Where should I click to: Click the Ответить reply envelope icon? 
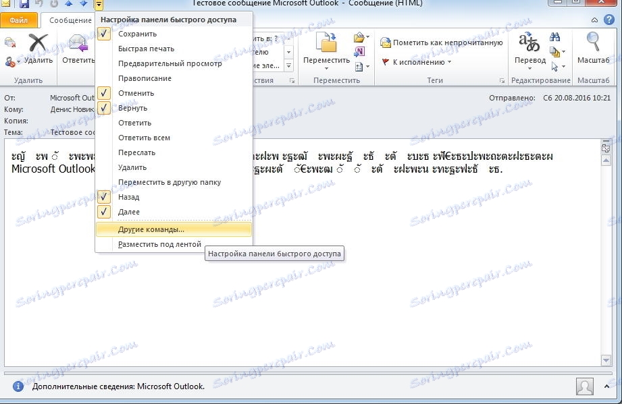pos(78,43)
